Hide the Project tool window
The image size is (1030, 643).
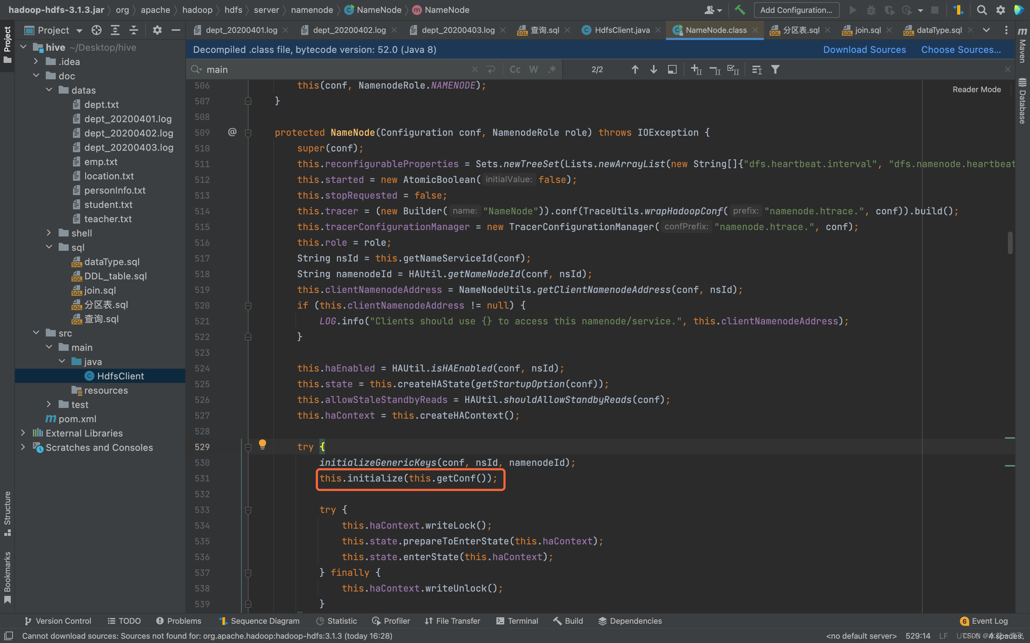(x=176, y=30)
